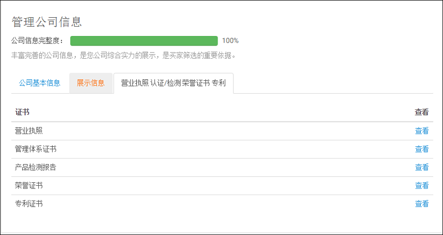Click the 查看 column header
This screenshot has height=235, width=443.
421,112
